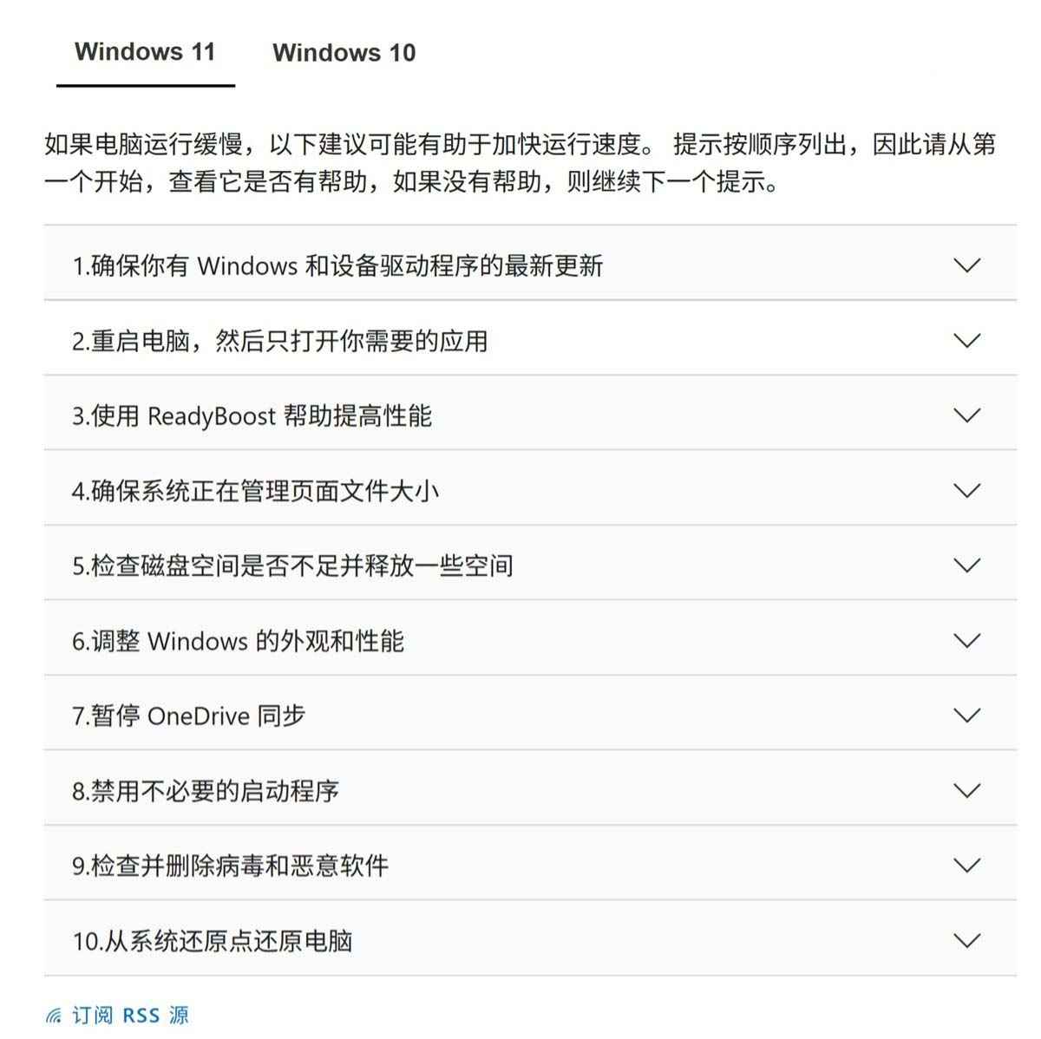
Task: Open section 1.确保你有 Windows 和设备驱动程序的最新更新
Action: pos(530,264)
